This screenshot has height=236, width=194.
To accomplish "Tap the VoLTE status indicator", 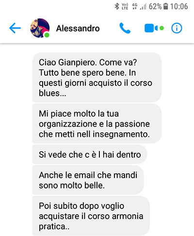I will coord(125,6).
